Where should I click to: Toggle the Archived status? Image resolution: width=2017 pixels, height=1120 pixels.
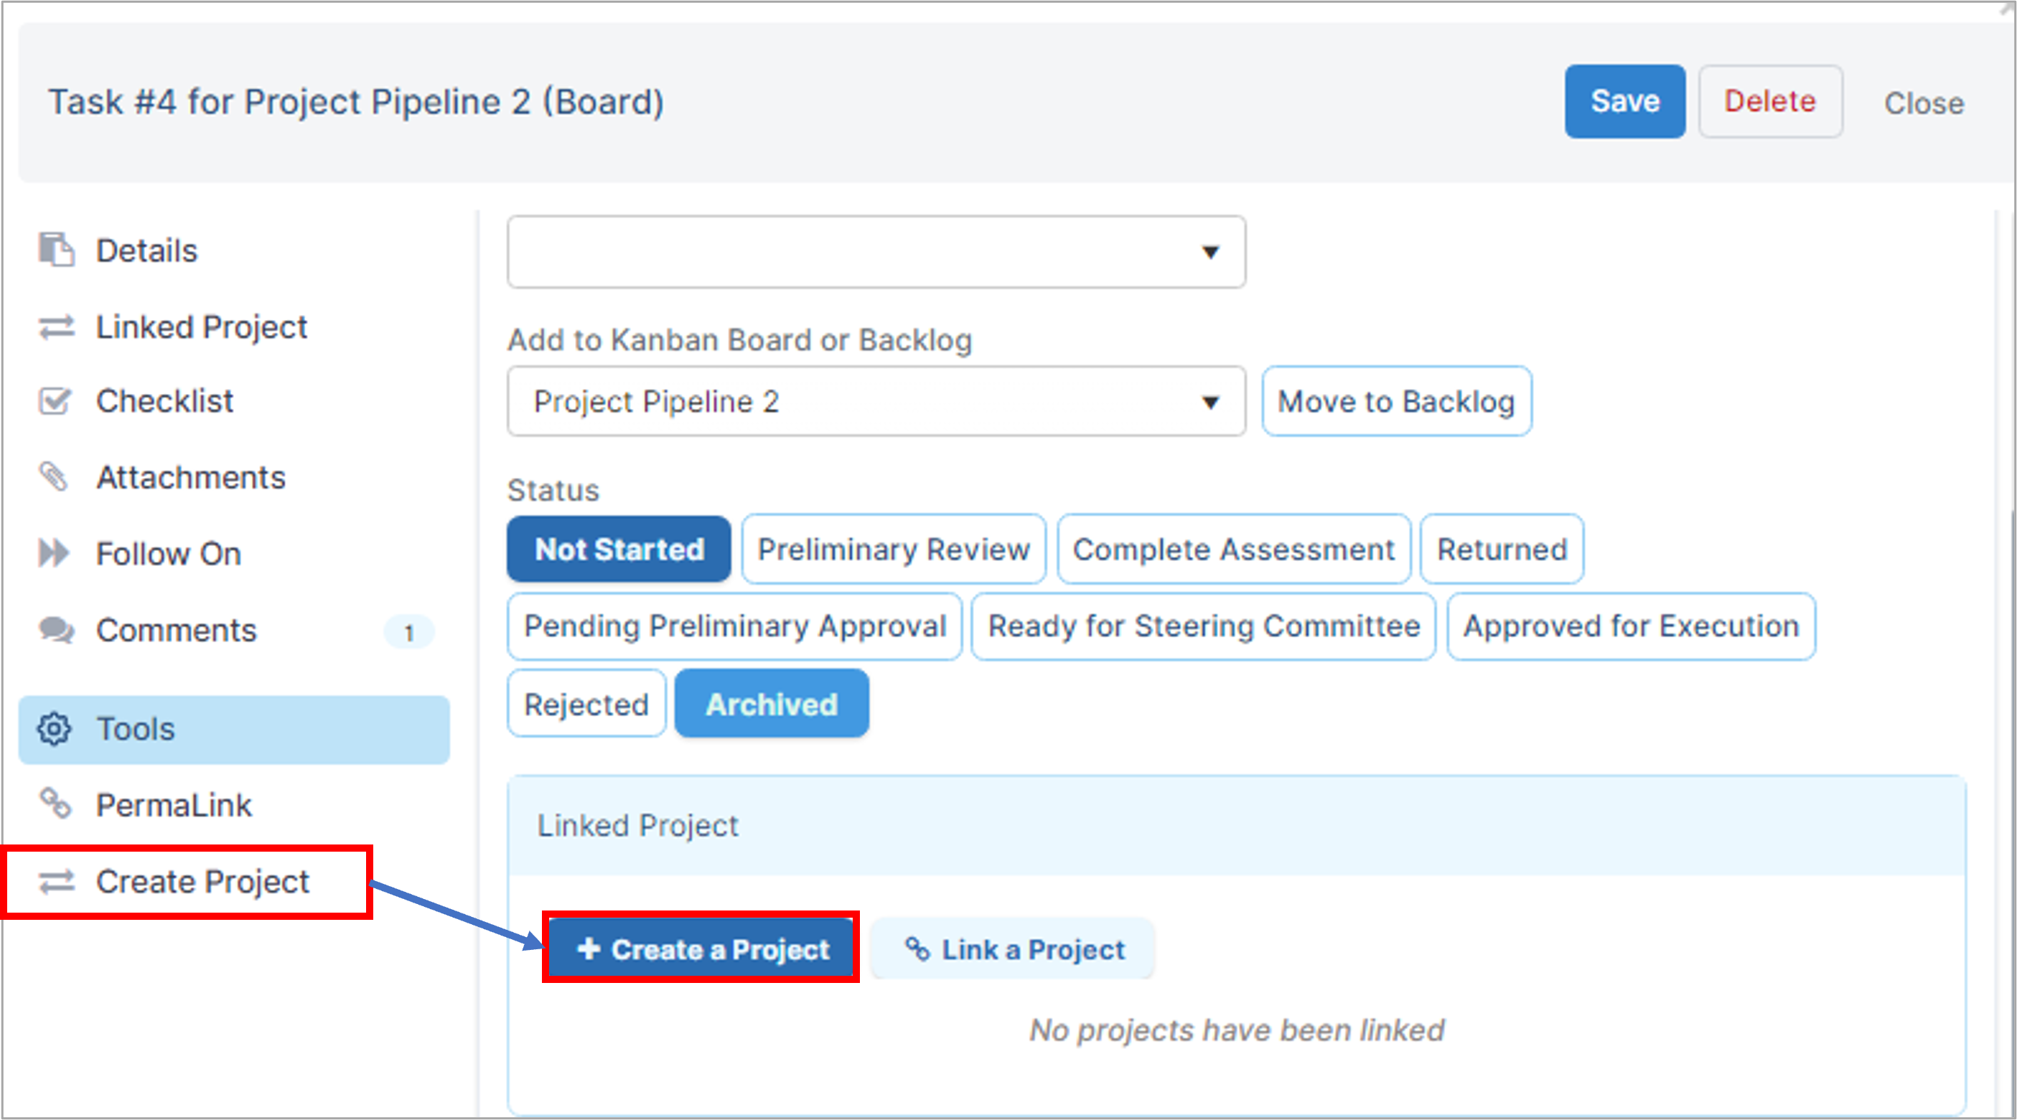[x=771, y=705]
